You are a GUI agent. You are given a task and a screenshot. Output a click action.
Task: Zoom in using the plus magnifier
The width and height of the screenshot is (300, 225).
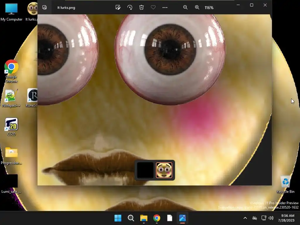(197, 7)
